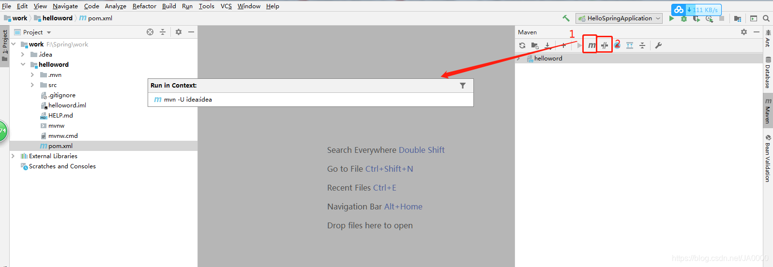The image size is (773, 267).
Task: Open Maven Settings wrench icon
Action: click(658, 45)
